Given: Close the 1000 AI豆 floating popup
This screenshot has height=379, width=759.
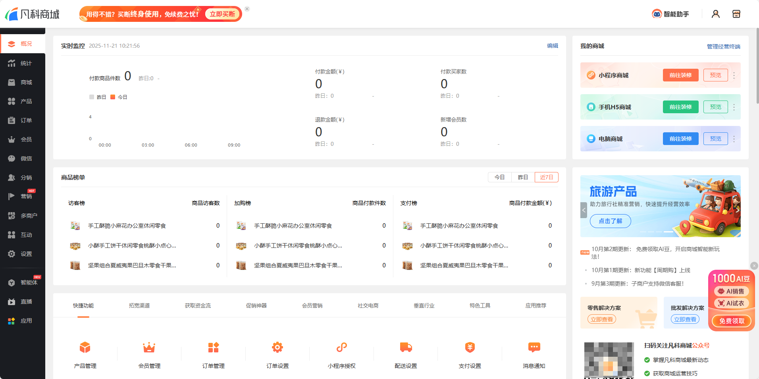Looking at the screenshot, I should 754,266.
